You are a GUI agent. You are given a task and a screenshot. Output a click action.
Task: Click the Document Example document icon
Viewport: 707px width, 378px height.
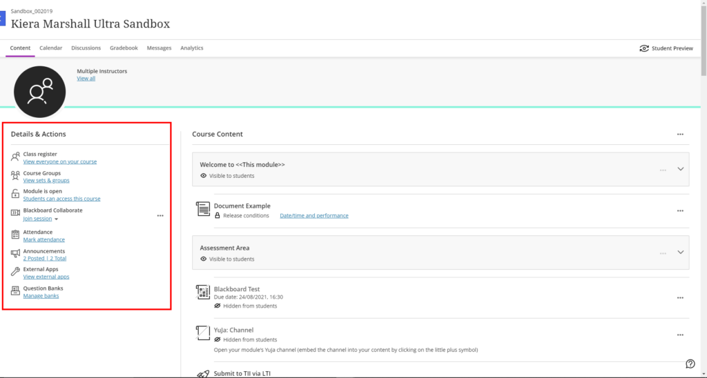203,209
